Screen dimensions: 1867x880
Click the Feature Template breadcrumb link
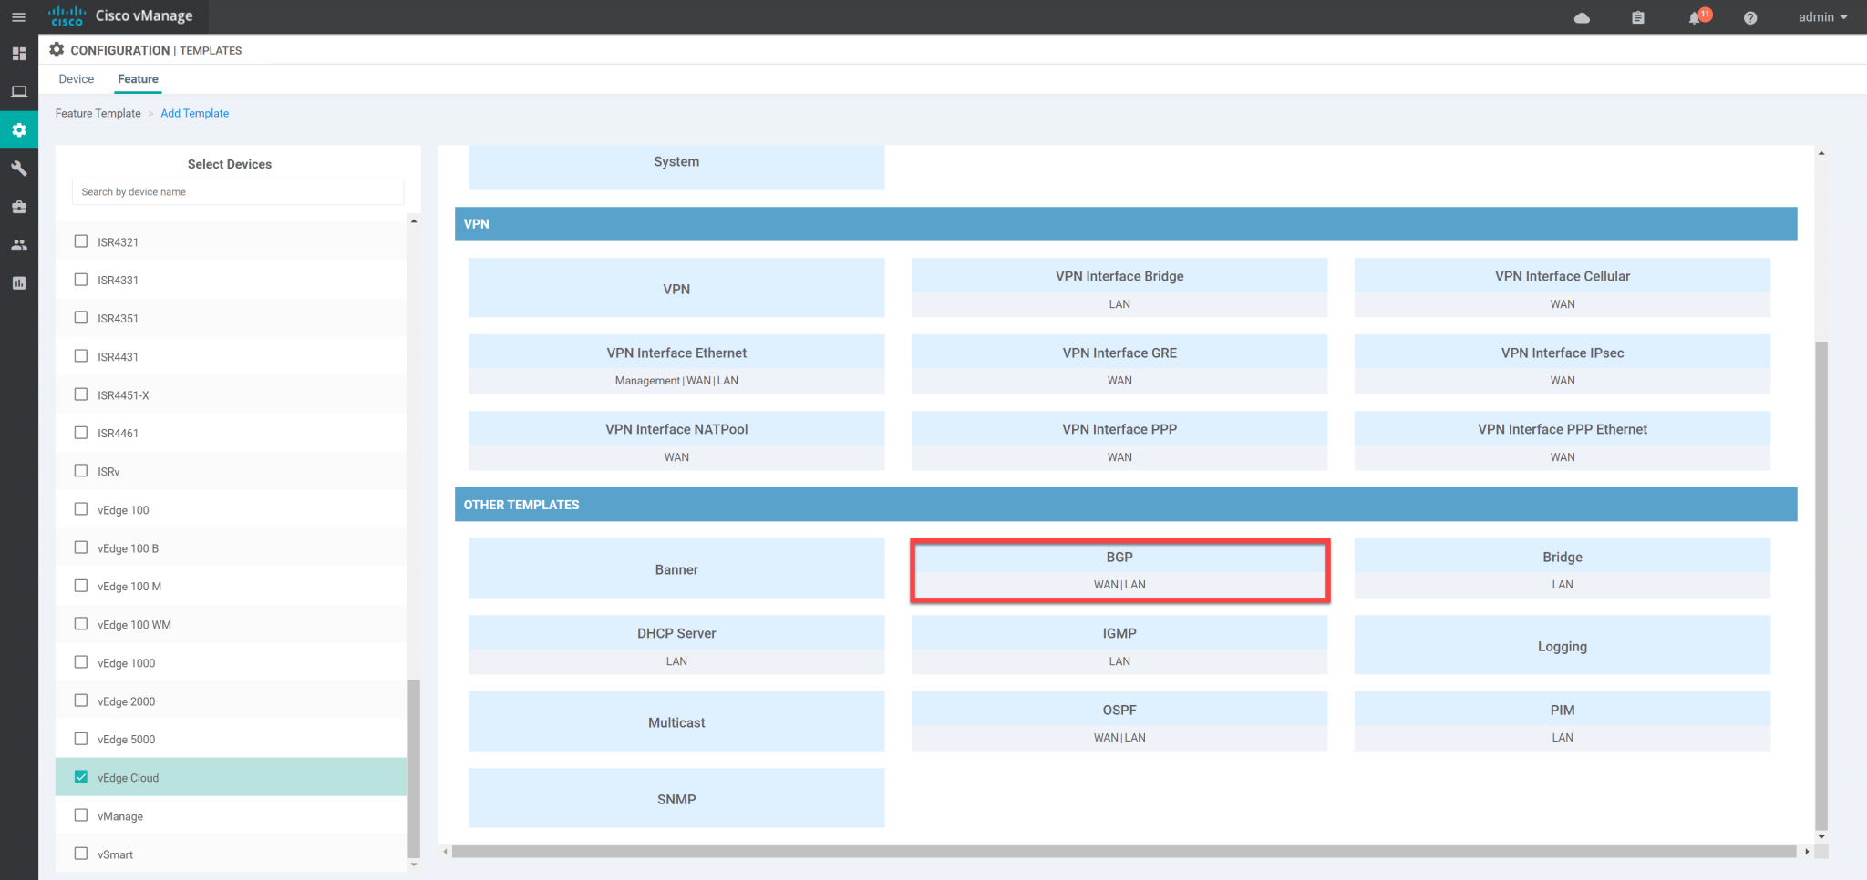point(98,113)
